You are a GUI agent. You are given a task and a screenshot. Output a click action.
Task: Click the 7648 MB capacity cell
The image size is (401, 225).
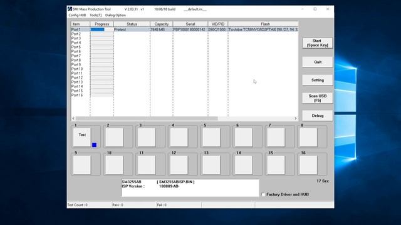162,29
